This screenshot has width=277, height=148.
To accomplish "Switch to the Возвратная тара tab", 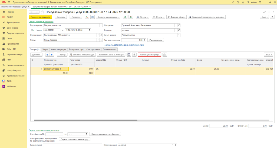I will click(76, 49).
